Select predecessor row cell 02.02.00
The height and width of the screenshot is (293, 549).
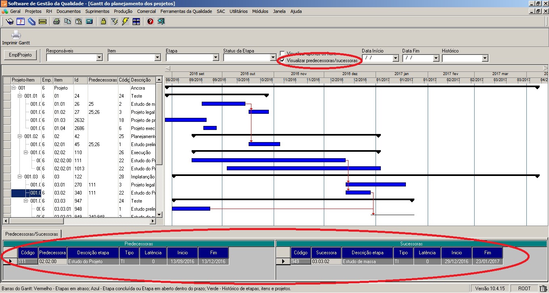pyautogui.click(x=53, y=262)
